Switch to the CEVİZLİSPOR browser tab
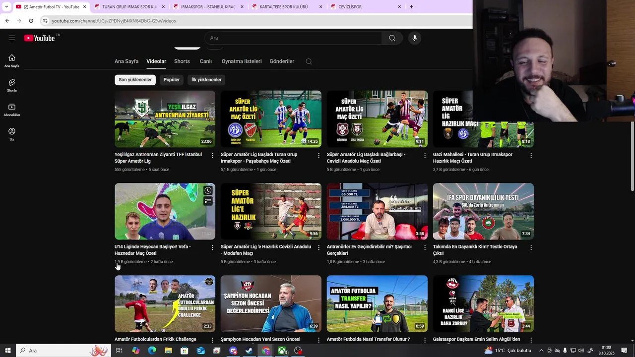The width and height of the screenshot is (635, 357). [365, 7]
